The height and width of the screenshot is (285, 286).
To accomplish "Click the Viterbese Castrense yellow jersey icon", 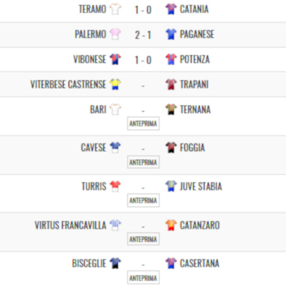I will 115,84.
